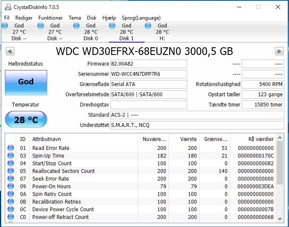Click the Understøttet S.M.A.R.T., NCQ field
The width and height of the screenshot is (289, 227).
pyautogui.click(x=197, y=125)
